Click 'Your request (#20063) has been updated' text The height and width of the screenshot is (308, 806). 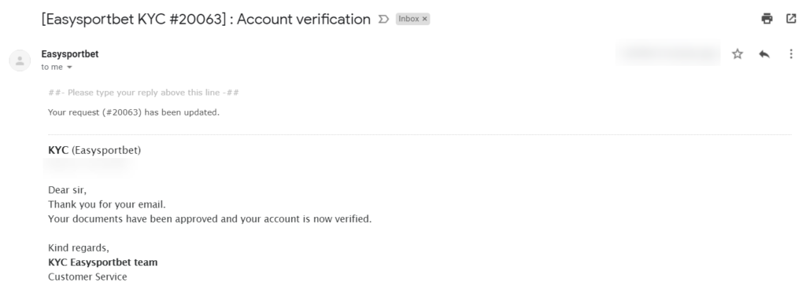[134, 112]
